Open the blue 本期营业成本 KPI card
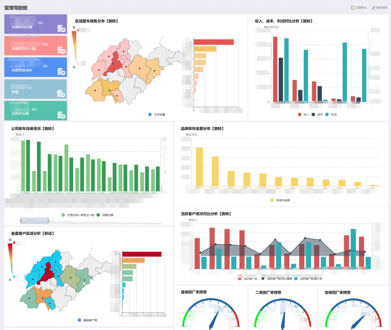 click(x=36, y=67)
